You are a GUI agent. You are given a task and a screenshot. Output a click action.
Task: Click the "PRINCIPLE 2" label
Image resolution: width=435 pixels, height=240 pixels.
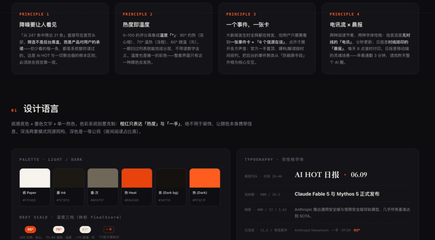[x=138, y=14]
